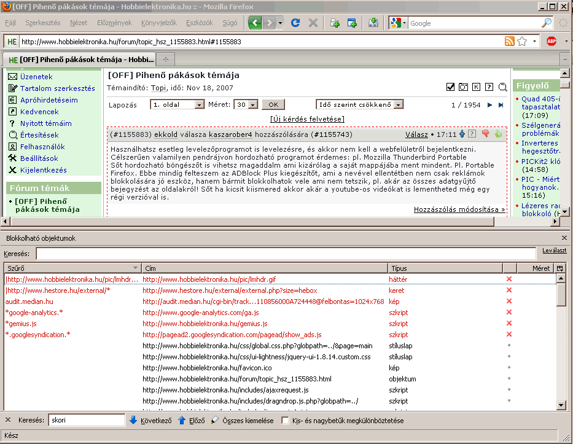Click the bookmark star icon
573x444 pixels.
pyautogui.click(x=522, y=41)
